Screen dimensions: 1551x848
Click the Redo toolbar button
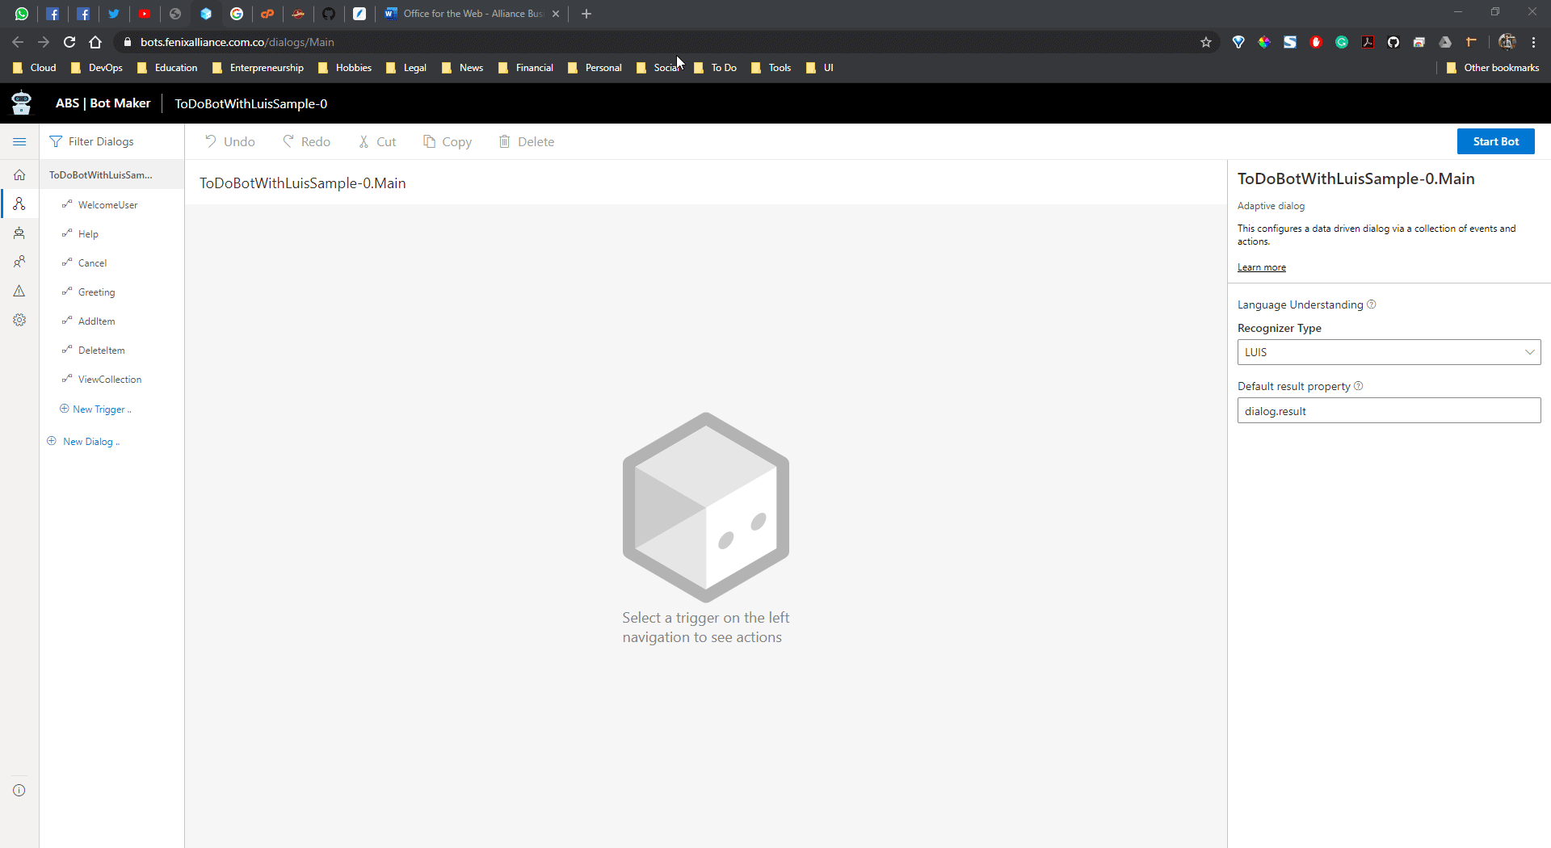point(306,141)
